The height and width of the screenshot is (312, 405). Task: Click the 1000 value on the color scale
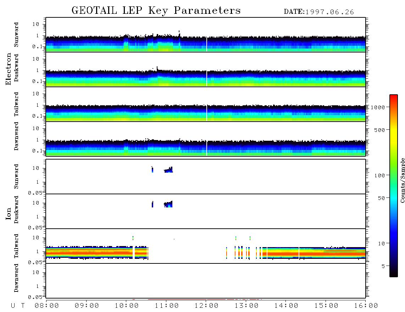pos(378,107)
